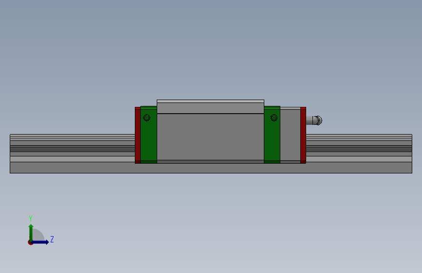Select the grease nipple fitting on the carriage

tap(314, 120)
